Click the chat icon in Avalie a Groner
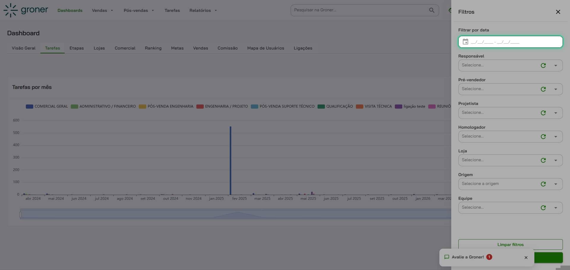The height and width of the screenshot is (270, 570). point(446,257)
